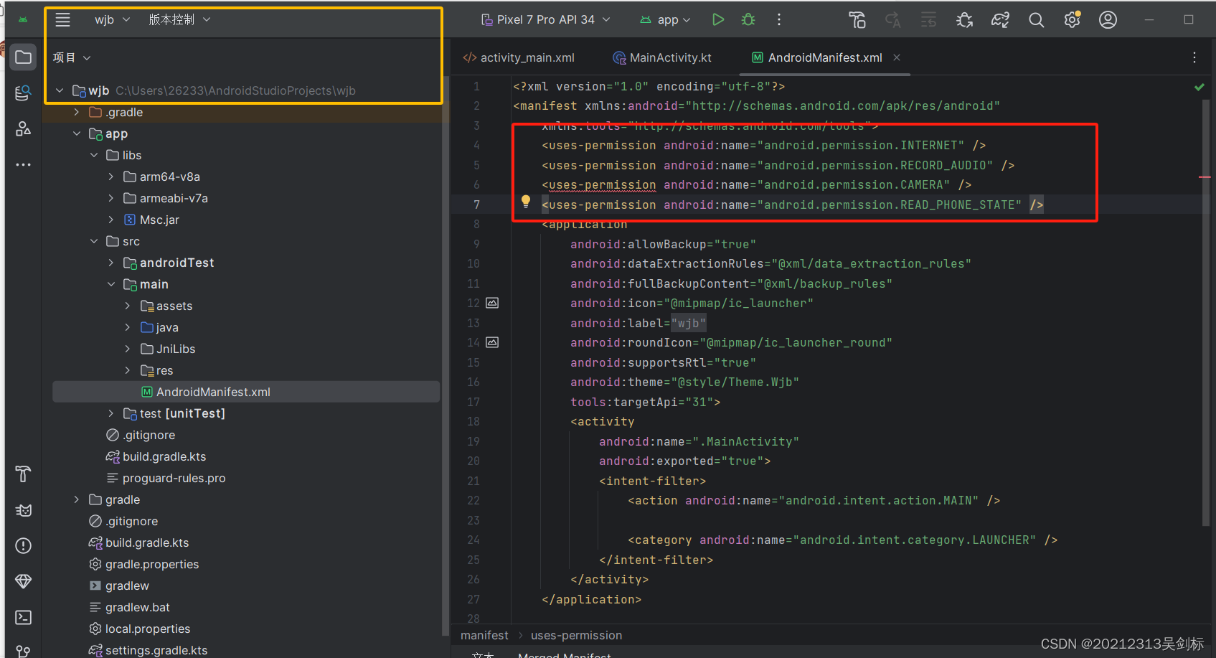Image resolution: width=1216 pixels, height=658 pixels.
Task: Open the Build hammer tool window
Action: (24, 474)
